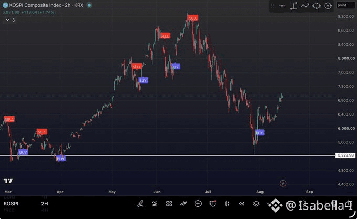
Task: Click the SELL signal label at start of March
Action: point(9,119)
